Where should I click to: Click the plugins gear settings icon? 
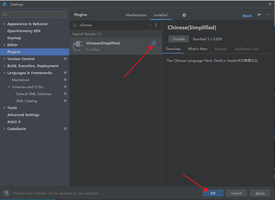184,15
